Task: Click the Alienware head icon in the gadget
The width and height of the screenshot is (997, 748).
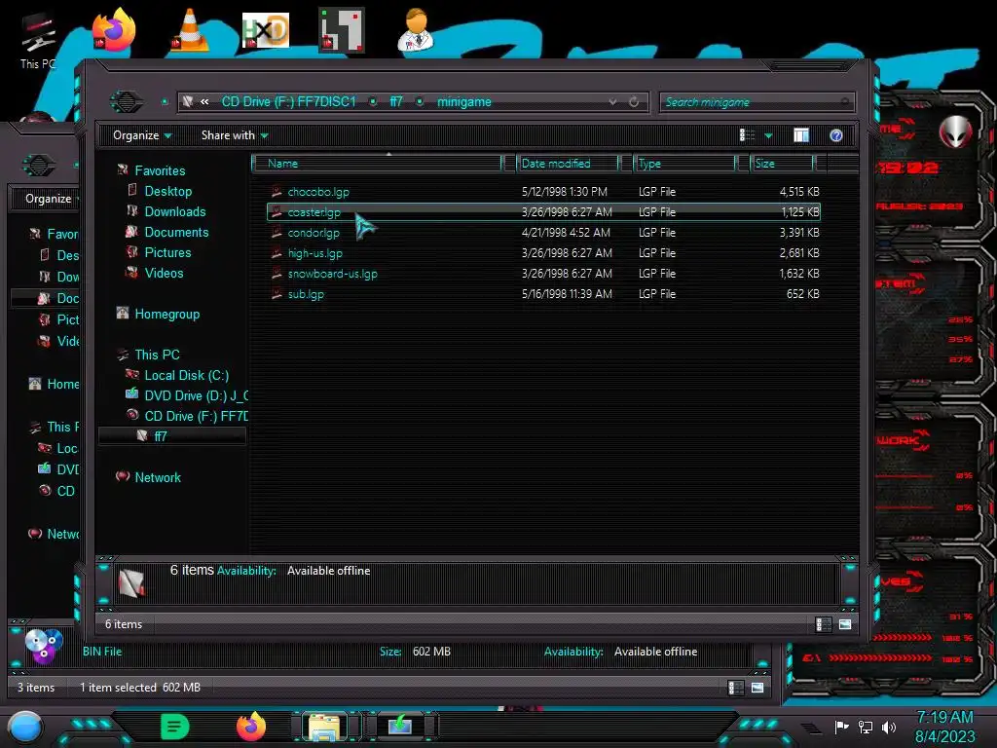Action: click(x=956, y=131)
